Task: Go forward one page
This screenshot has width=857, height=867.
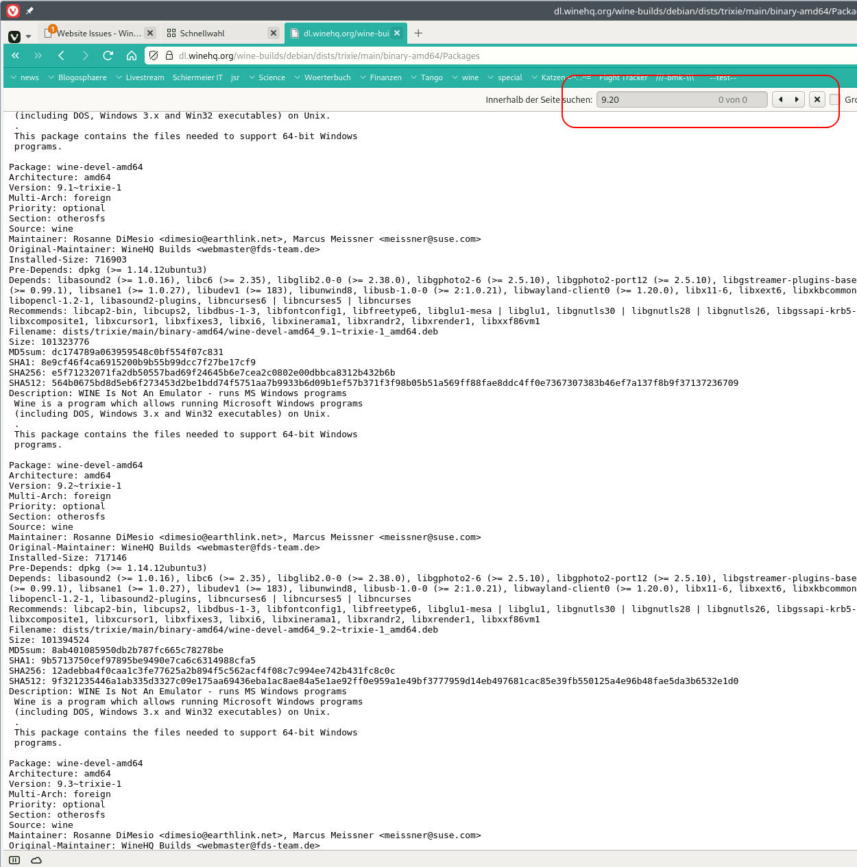Action: pos(85,56)
